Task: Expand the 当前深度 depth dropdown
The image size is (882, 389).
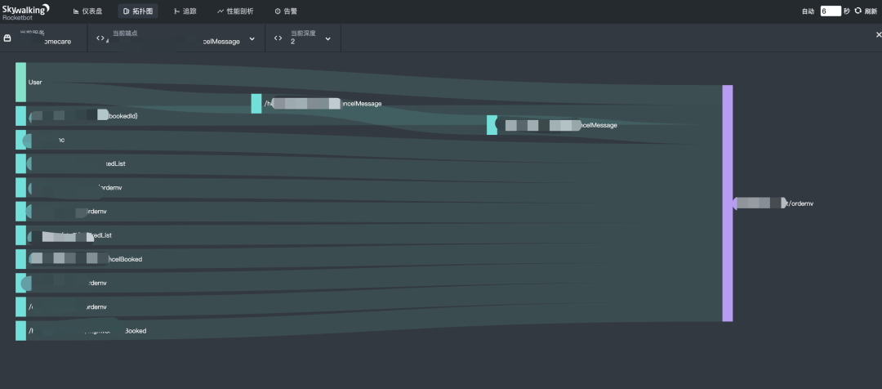Action: [x=327, y=38]
